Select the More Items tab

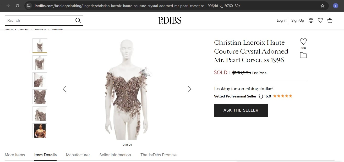coord(15,155)
